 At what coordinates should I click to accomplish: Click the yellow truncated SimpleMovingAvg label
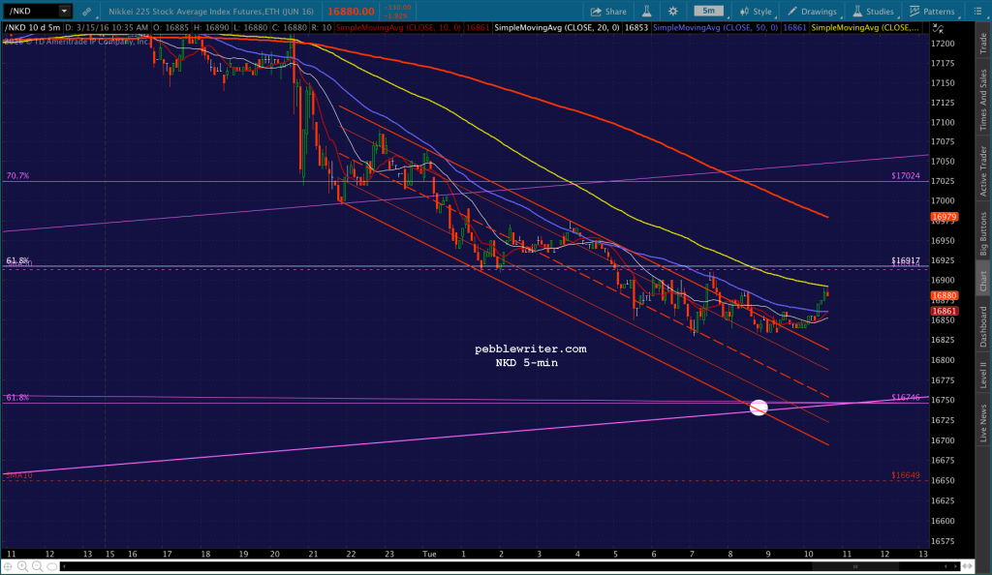[x=864, y=28]
